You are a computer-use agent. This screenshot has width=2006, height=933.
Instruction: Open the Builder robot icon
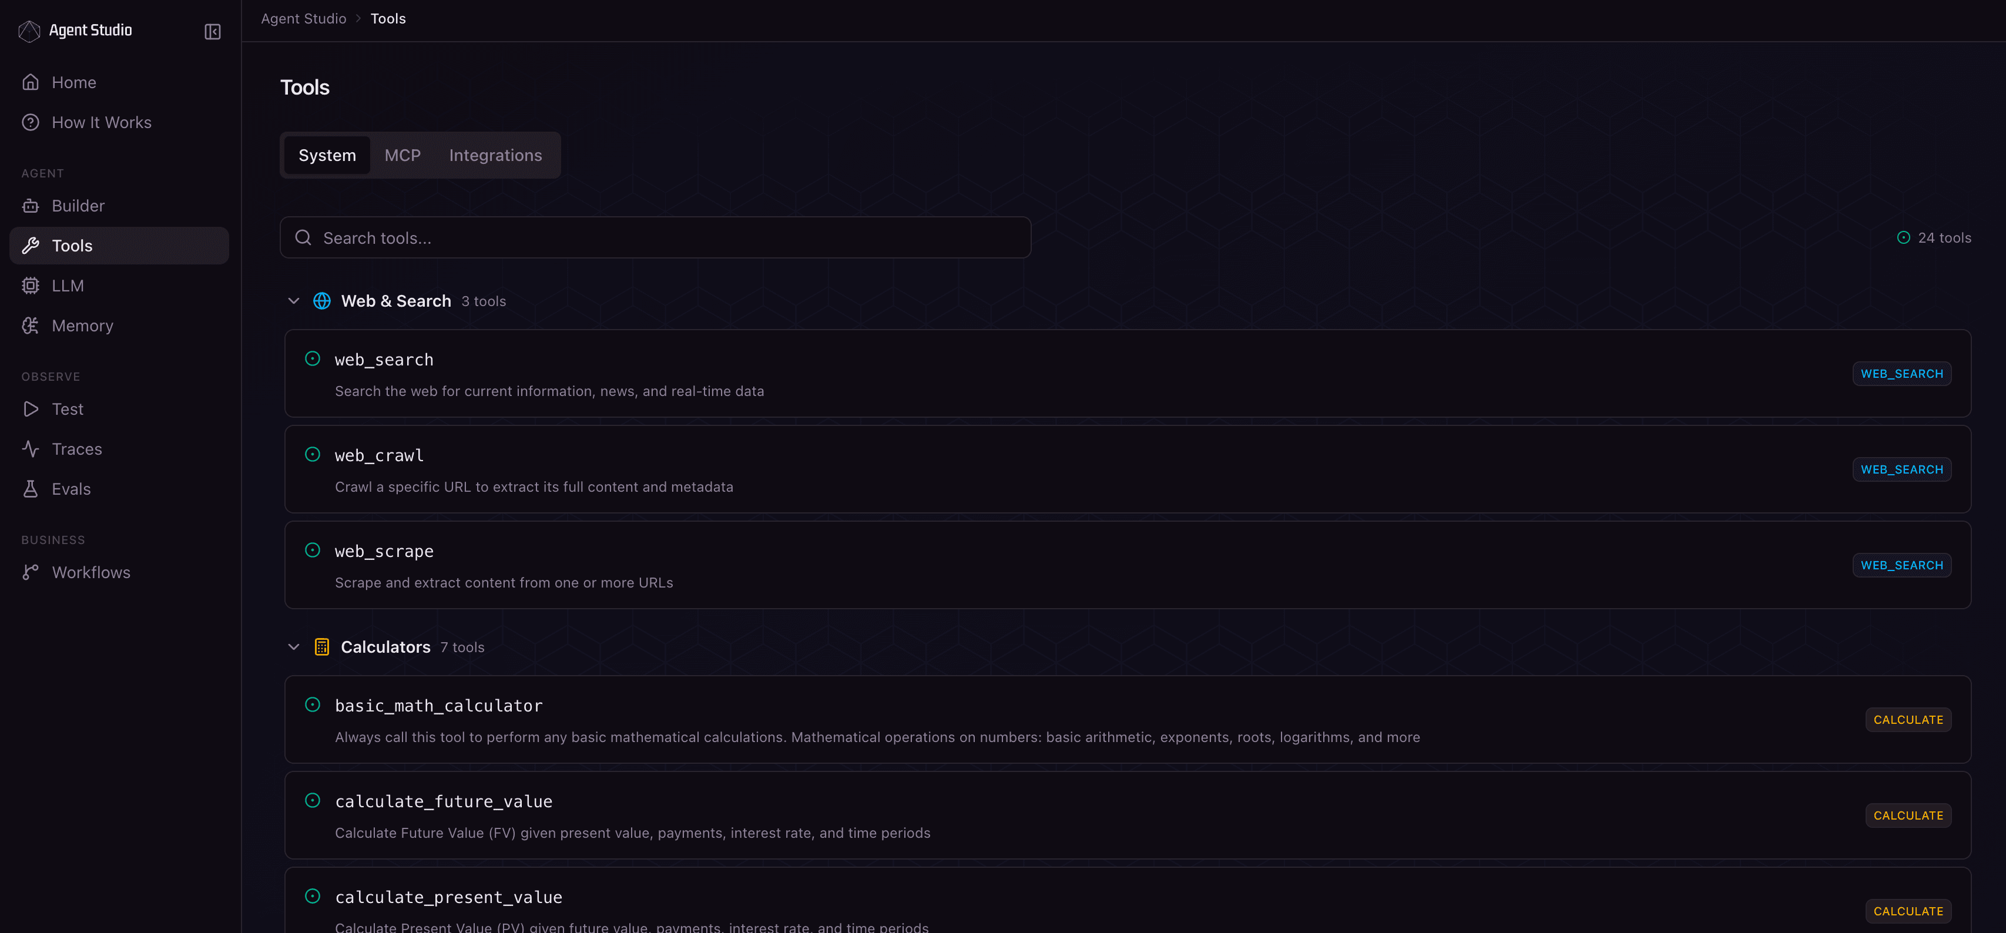point(31,206)
